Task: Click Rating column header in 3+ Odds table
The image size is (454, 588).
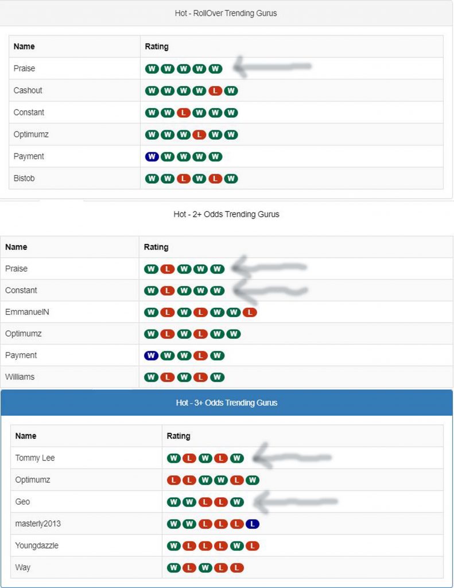Action: (x=179, y=436)
